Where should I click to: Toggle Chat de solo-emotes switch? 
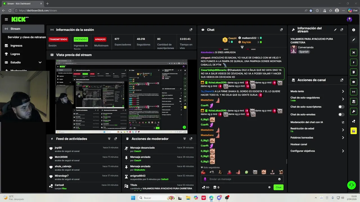341,114
